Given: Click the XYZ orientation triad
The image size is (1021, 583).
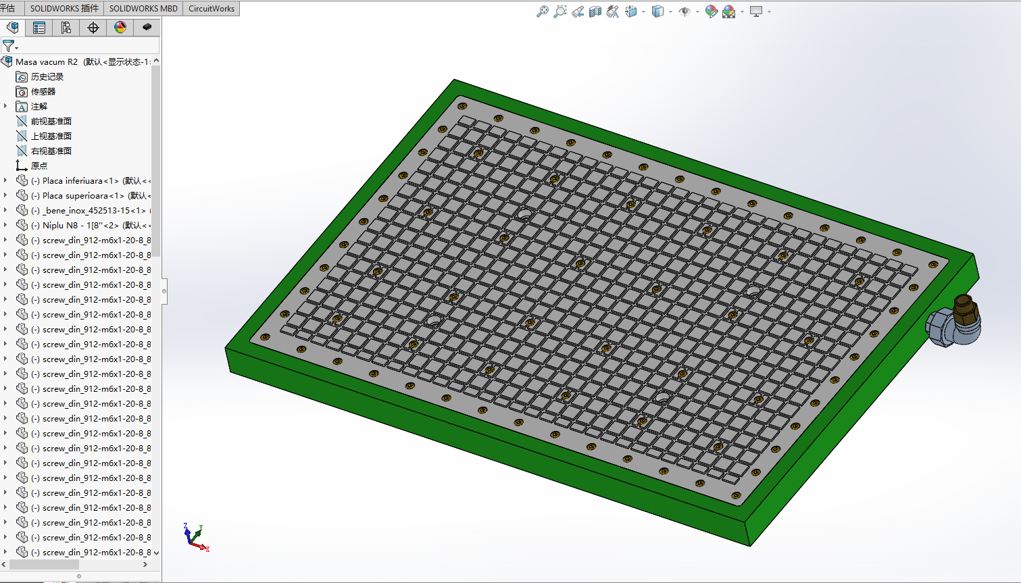Looking at the screenshot, I should 196,538.
